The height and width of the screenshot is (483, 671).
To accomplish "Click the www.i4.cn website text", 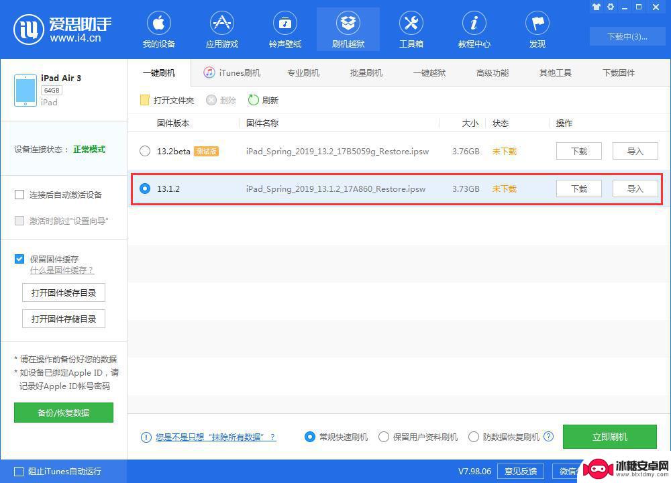I will (x=75, y=38).
